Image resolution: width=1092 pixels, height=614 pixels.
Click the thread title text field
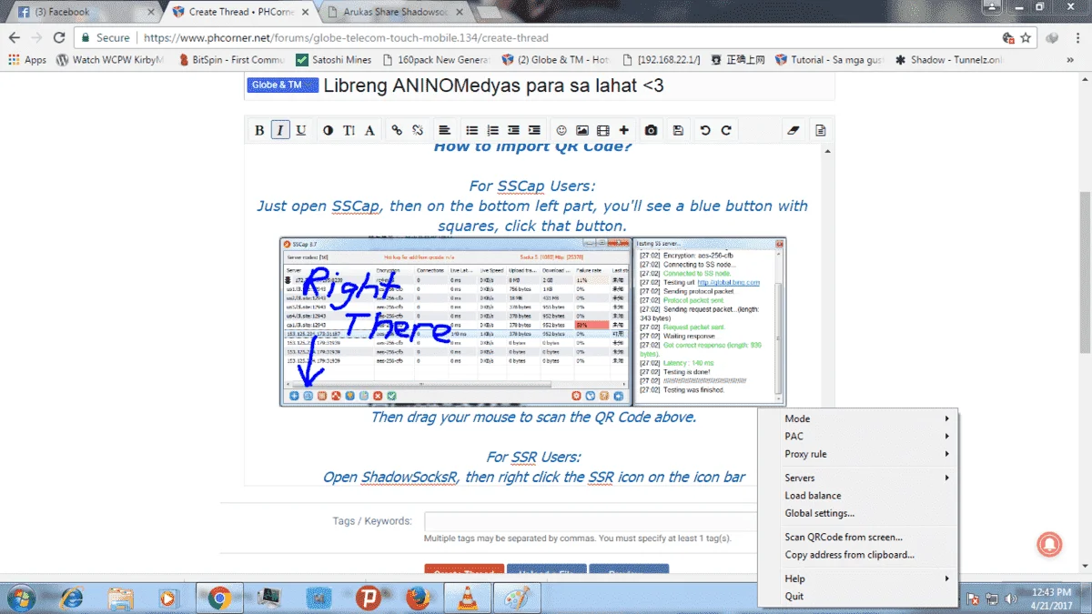click(x=577, y=86)
